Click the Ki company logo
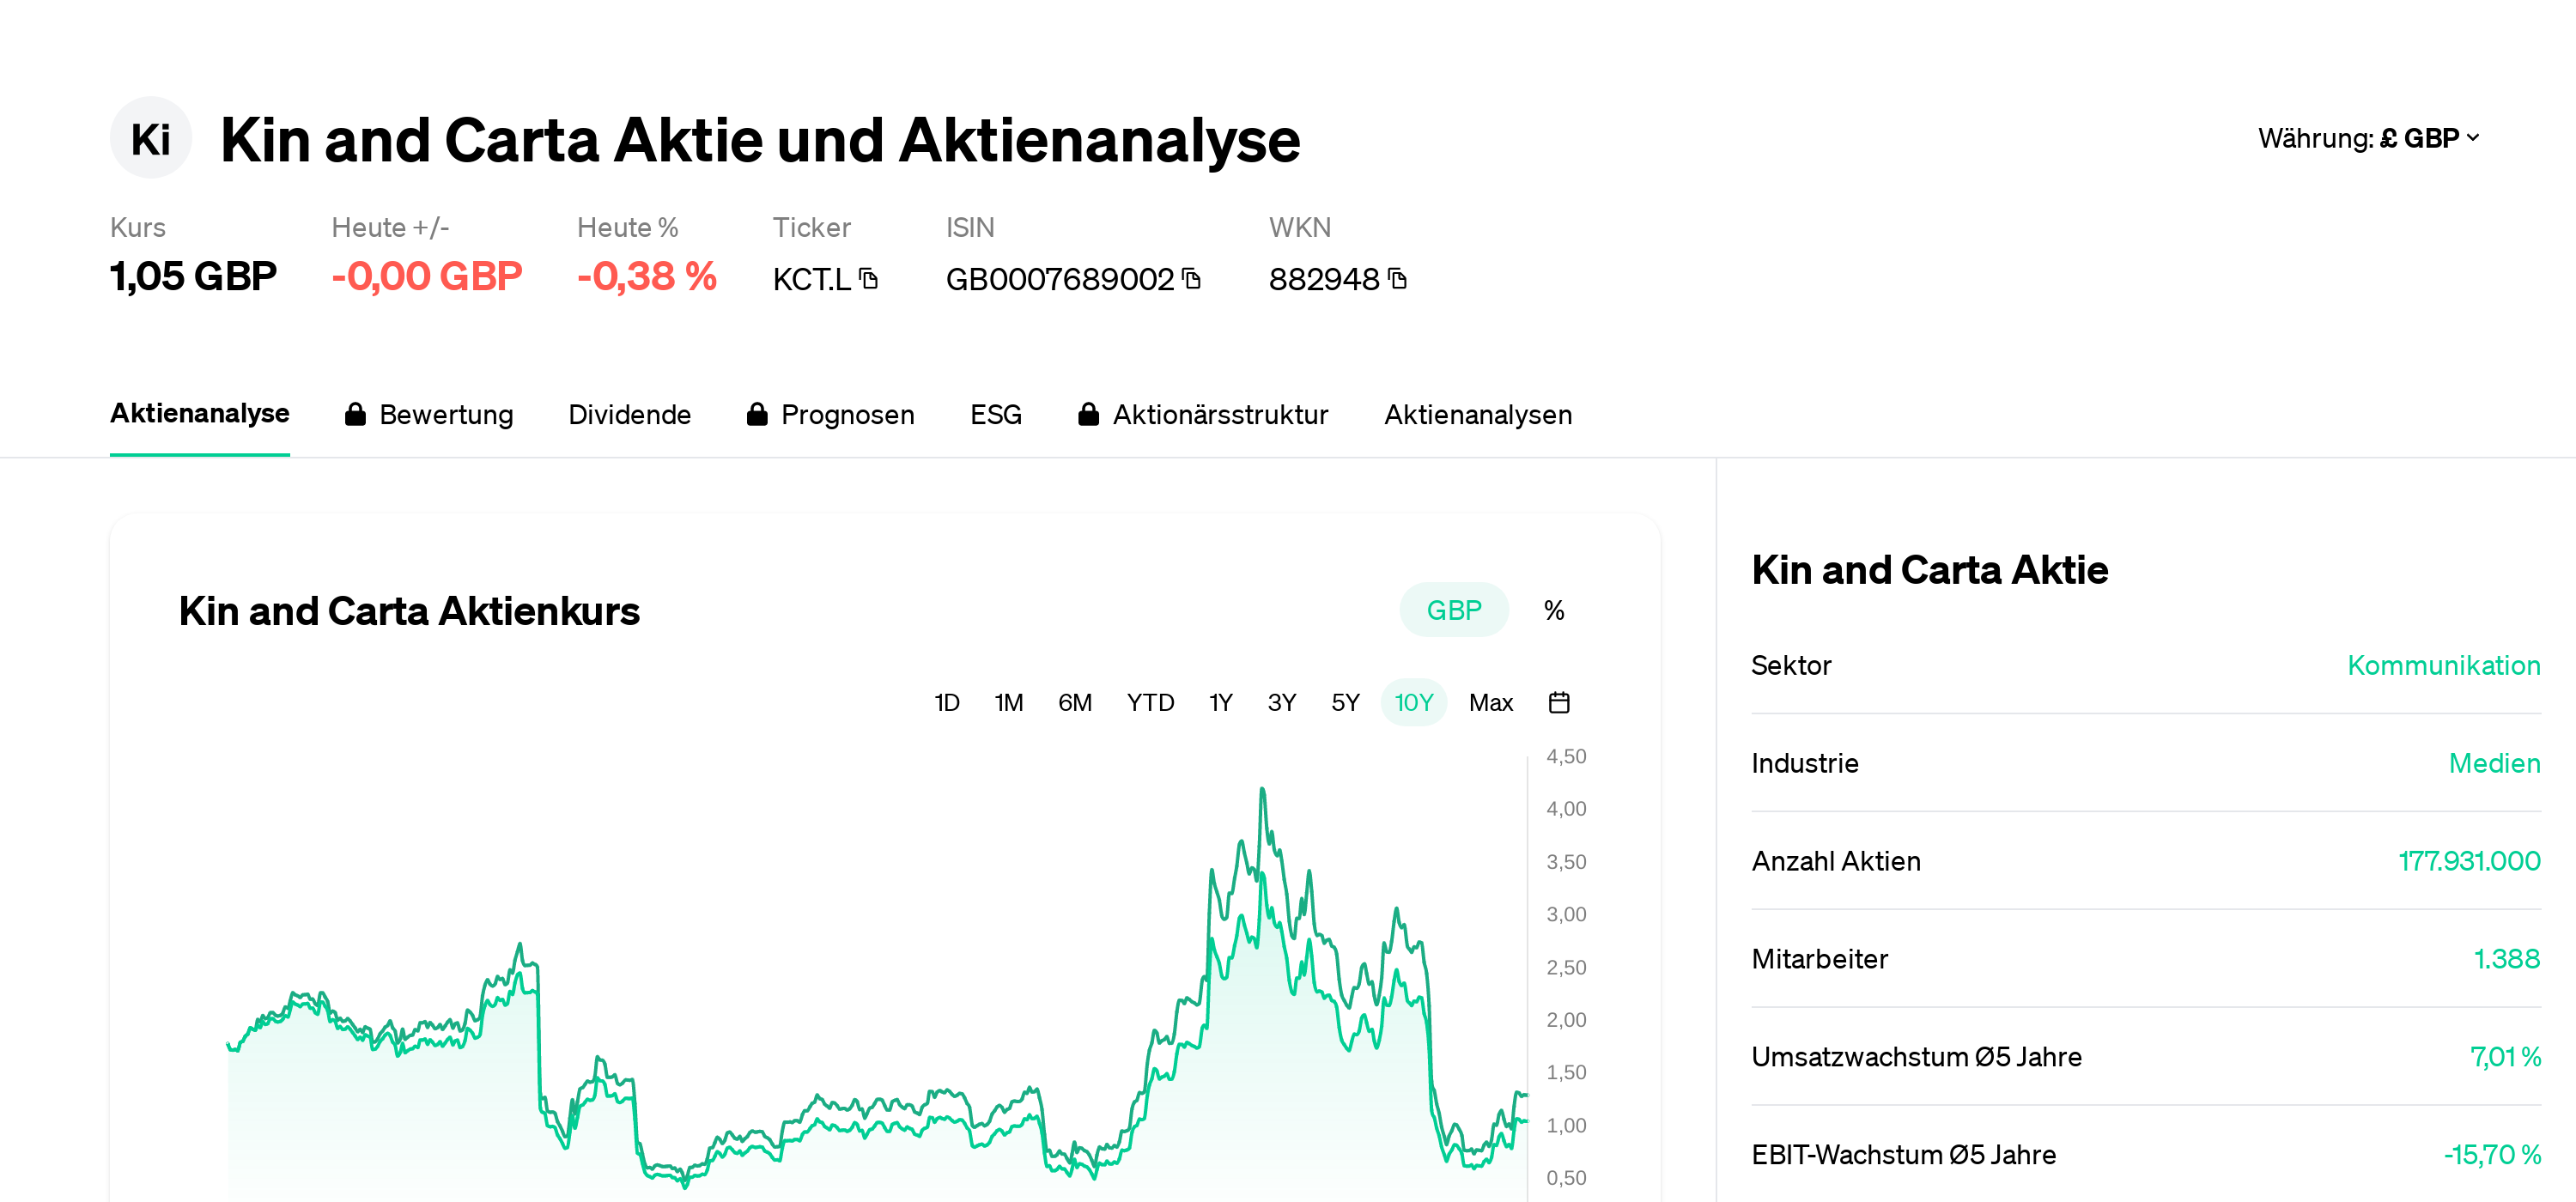The image size is (2576, 1202). (x=150, y=138)
